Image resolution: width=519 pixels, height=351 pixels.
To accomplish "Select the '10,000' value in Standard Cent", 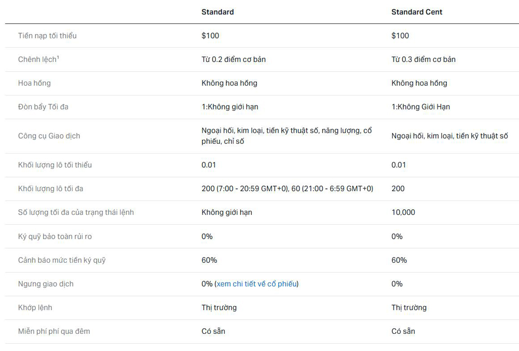I will [x=403, y=212].
